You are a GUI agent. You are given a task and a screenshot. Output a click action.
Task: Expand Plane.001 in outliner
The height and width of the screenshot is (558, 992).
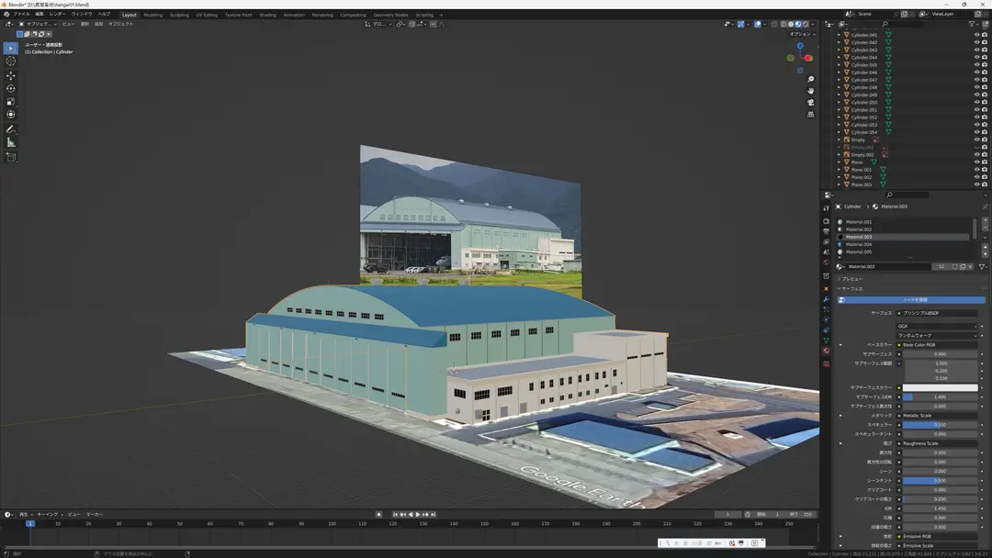840,170
